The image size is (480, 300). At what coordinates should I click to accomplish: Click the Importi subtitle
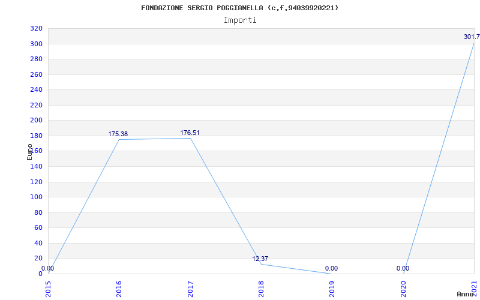coord(240,20)
